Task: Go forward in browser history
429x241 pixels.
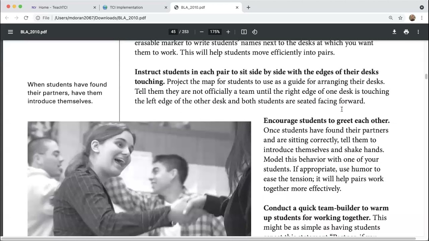Action: click(x=16, y=18)
